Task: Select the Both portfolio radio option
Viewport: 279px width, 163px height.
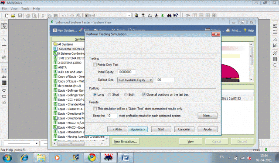Action: tap(126, 94)
